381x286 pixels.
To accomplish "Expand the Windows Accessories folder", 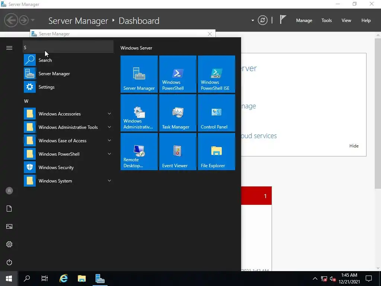I will (68, 114).
